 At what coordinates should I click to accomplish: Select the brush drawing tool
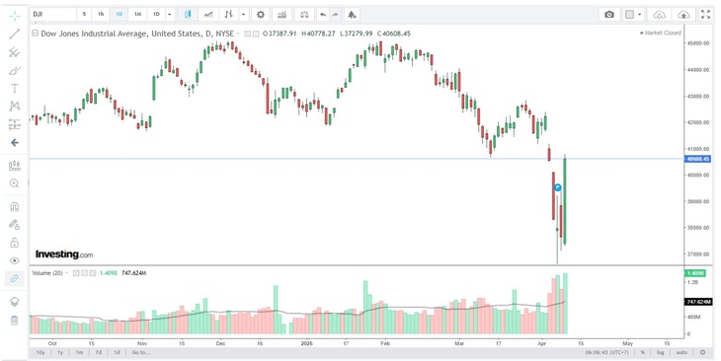tap(14, 71)
